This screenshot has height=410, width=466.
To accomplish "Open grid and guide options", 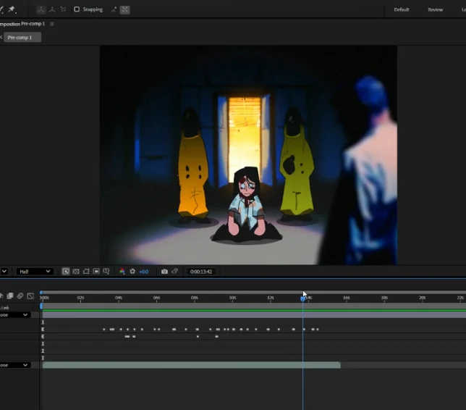I will pyautogui.click(x=106, y=272).
